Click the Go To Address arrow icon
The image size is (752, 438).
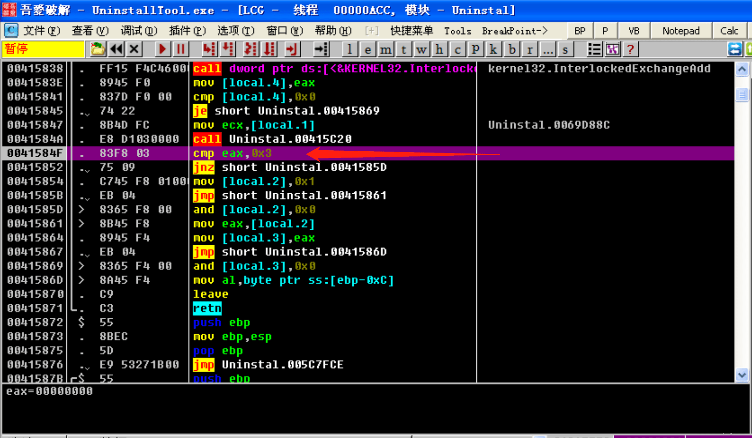[321, 49]
